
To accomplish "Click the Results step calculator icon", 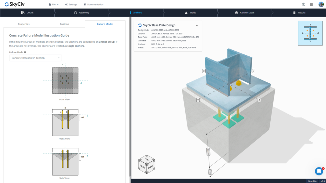I will point(294,13).
